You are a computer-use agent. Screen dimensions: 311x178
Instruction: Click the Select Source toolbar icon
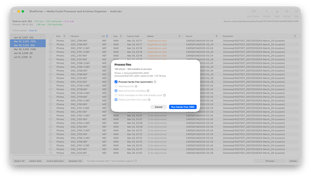click(x=253, y=12)
